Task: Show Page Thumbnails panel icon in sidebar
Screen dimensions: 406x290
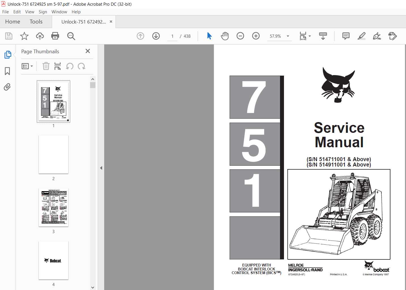Action: [8, 55]
